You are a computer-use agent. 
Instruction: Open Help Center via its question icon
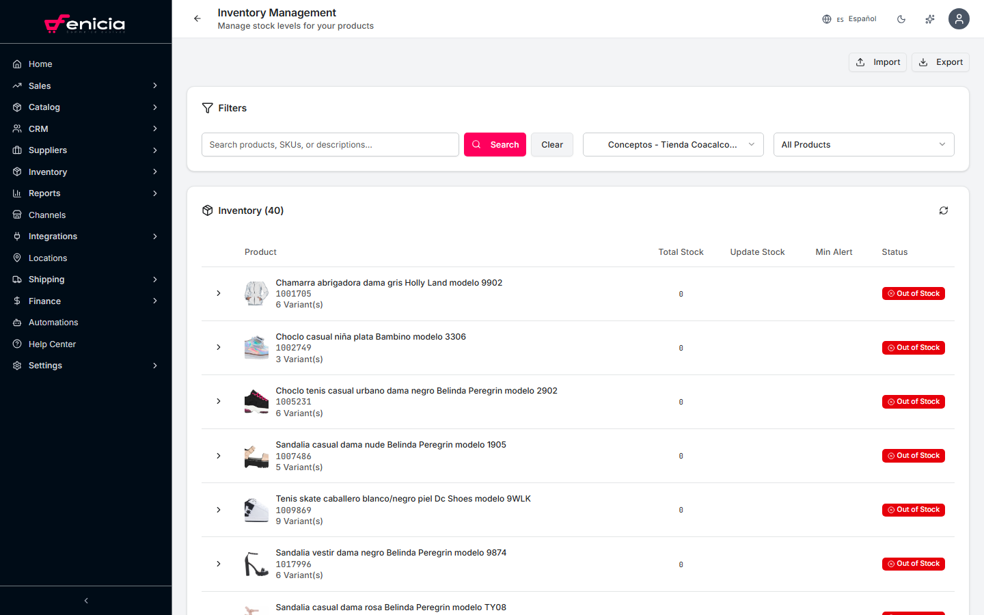[x=16, y=344]
